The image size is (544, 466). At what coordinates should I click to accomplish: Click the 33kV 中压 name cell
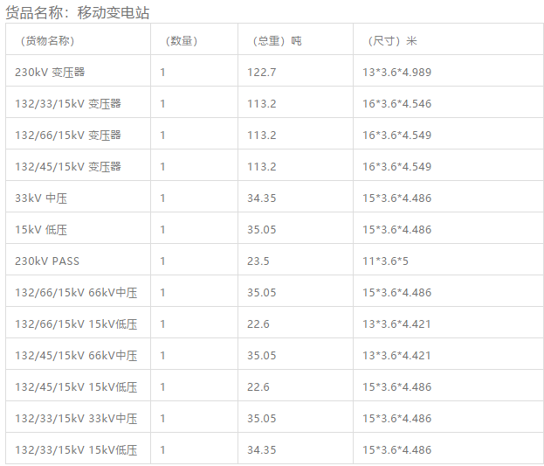[41, 198]
